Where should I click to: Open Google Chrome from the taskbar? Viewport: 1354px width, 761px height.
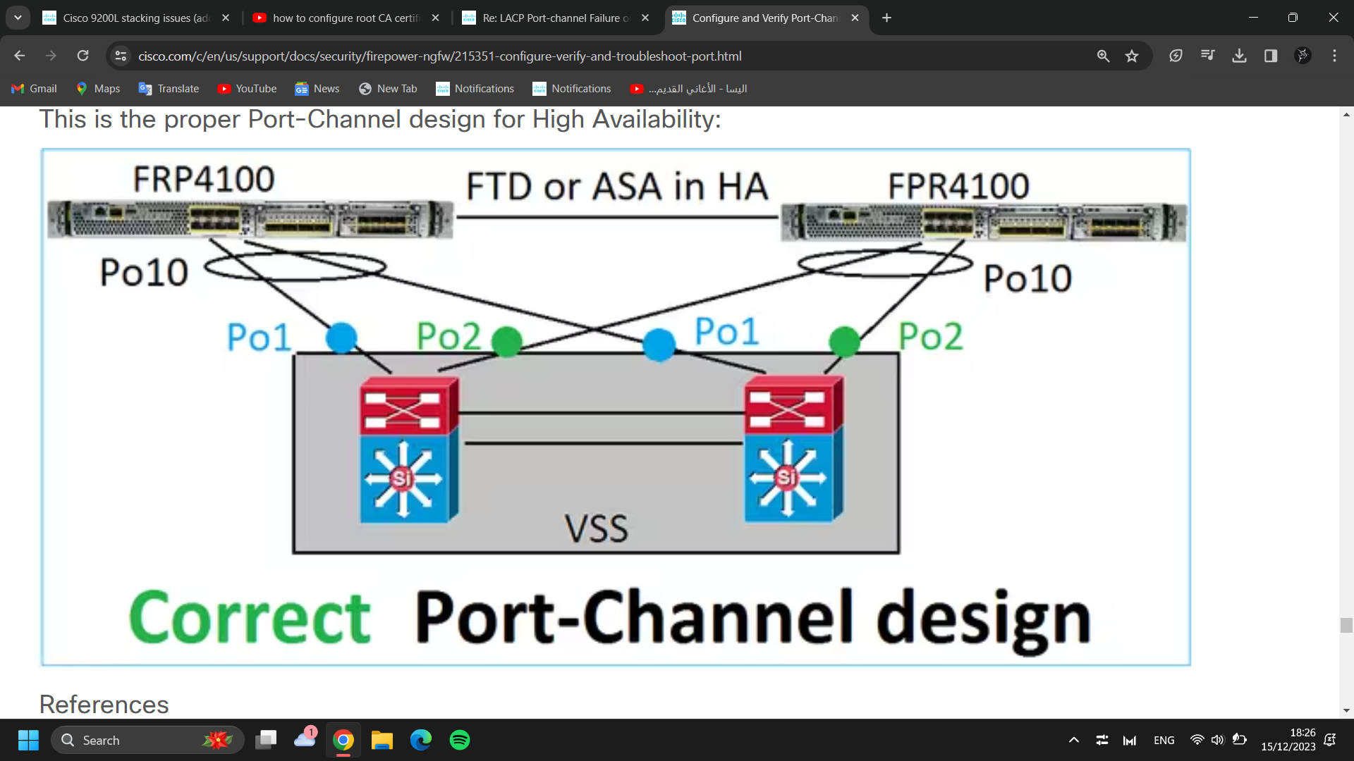[343, 740]
